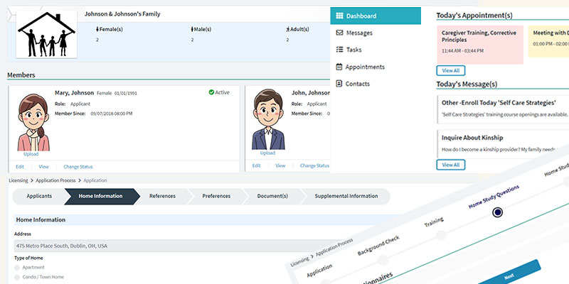569x284 pixels.
Task: Click the Application Process breadcrumb link
Action: [55, 180]
